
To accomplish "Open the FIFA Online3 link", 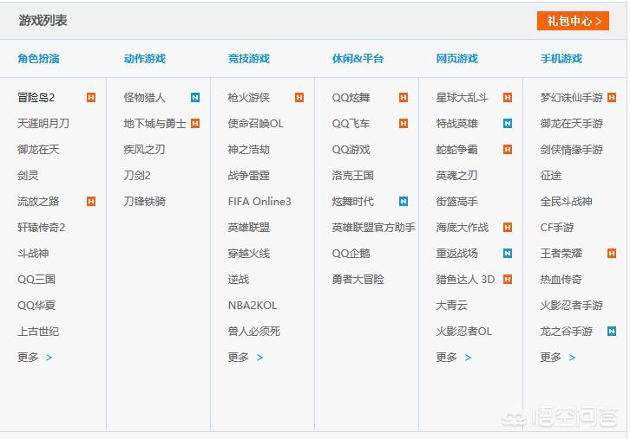I will [259, 201].
